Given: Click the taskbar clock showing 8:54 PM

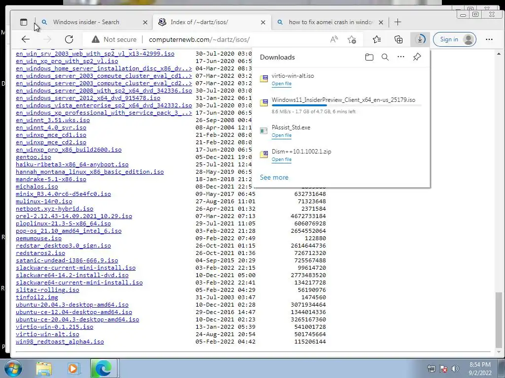Looking at the screenshot, I should coord(480,369).
